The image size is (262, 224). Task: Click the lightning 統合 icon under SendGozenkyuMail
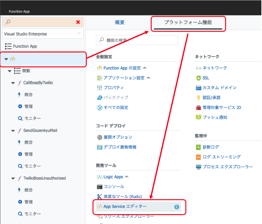point(19,142)
